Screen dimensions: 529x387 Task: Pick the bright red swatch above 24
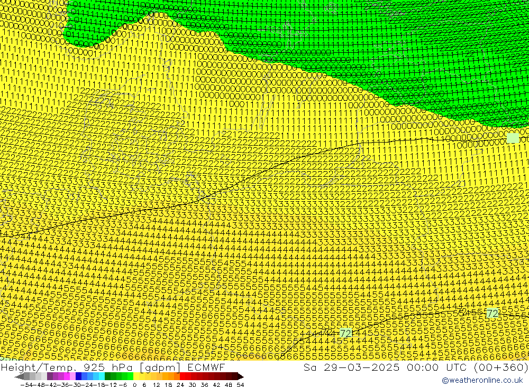pyautogui.click(x=183, y=376)
